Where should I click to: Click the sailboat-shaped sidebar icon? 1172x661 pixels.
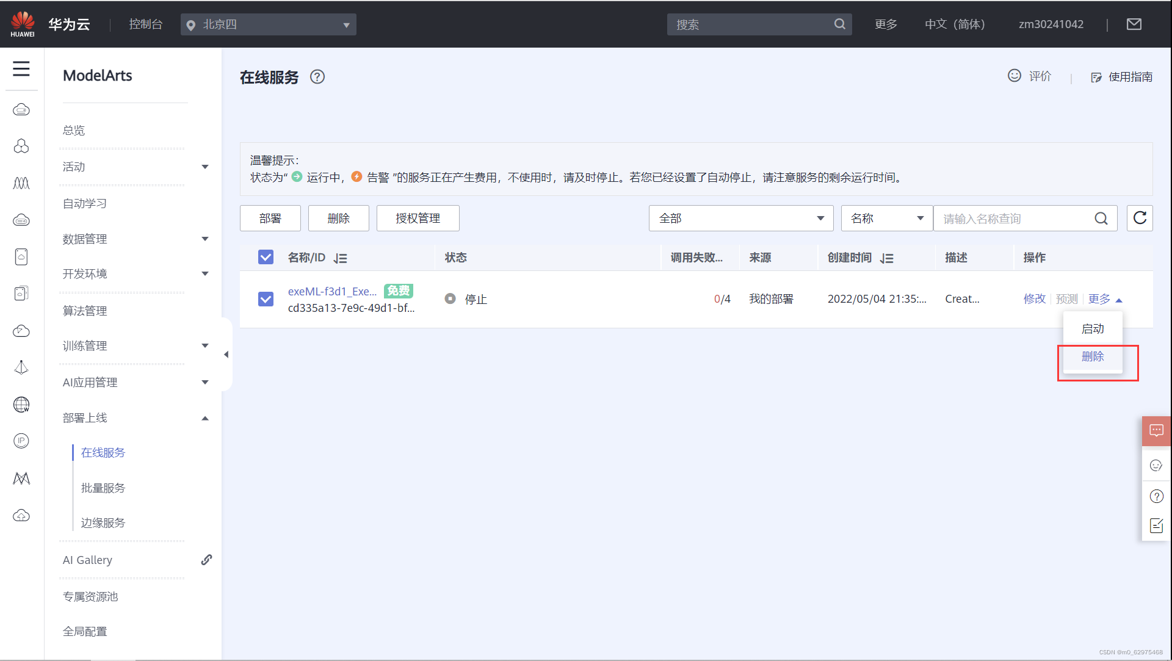[21, 367]
